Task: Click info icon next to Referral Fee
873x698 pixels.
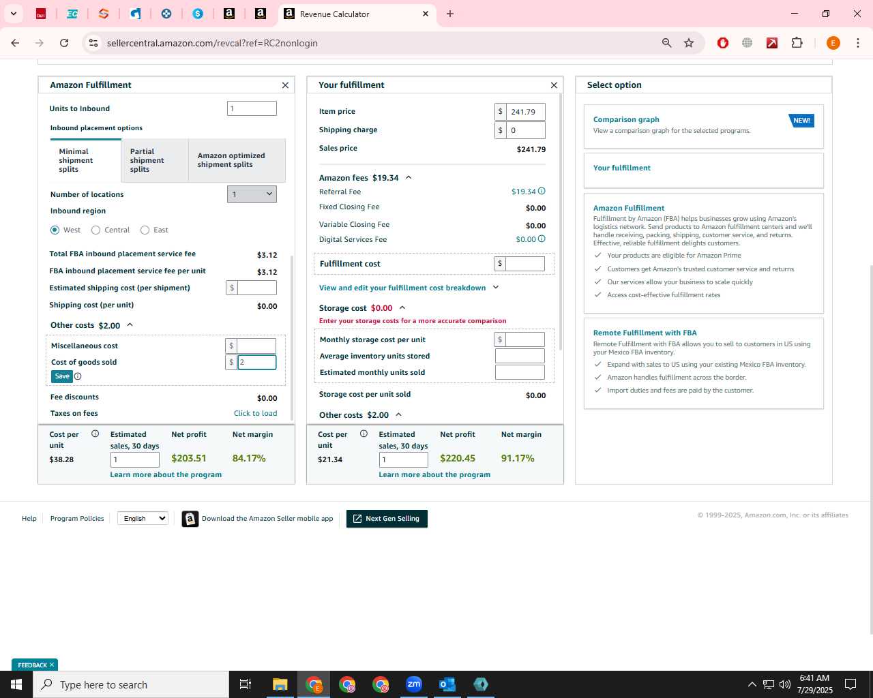Action: (542, 192)
